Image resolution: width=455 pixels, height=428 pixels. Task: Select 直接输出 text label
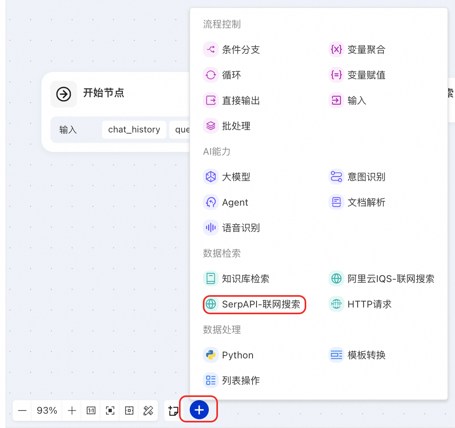pos(241,101)
